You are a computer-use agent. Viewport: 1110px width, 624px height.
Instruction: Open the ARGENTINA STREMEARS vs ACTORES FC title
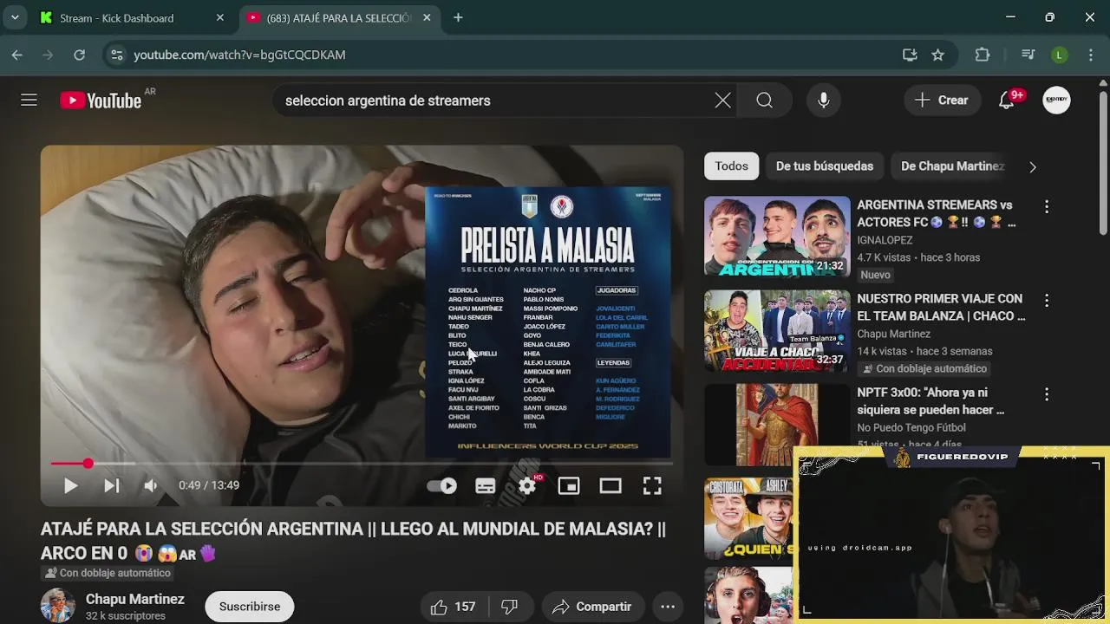[936, 213]
